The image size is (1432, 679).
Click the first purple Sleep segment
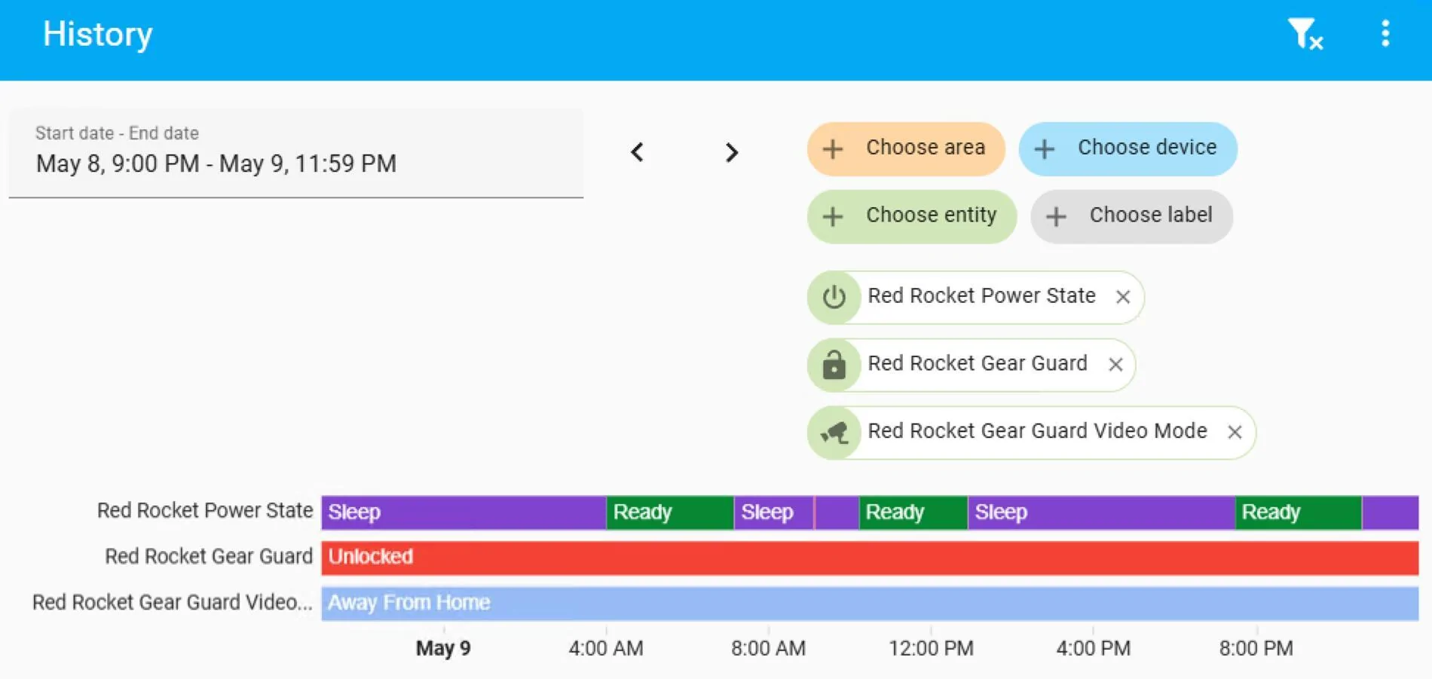pyautogui.click(x=464, y=512)
